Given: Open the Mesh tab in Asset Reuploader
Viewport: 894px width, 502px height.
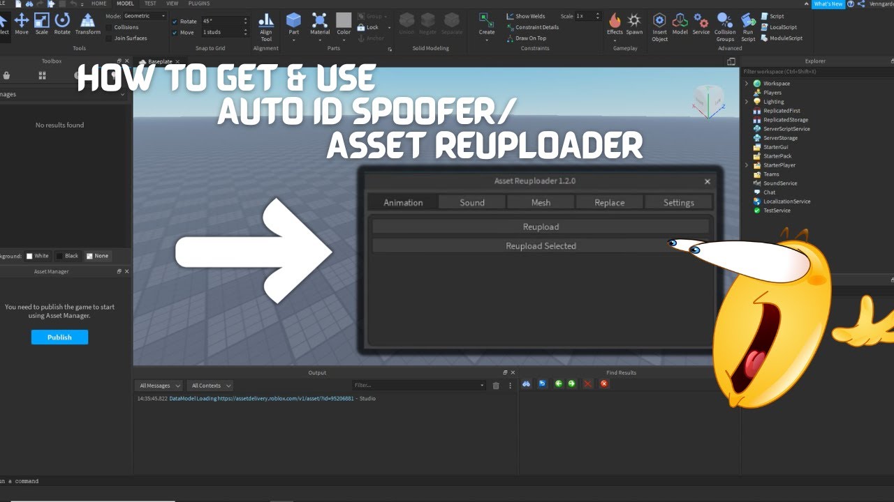Looking at the screenshot, I should [541, 202].
